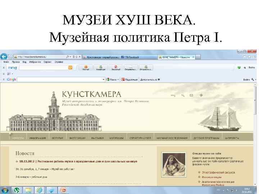Open the e-Проекты navigation item
This screenshot has width=259, height=194.
232,138
